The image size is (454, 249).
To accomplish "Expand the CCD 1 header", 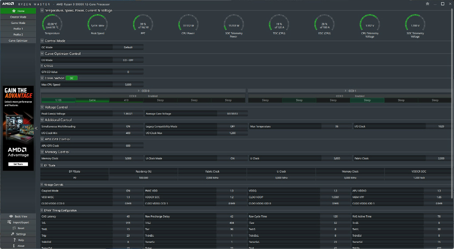I will coord(349,91).
